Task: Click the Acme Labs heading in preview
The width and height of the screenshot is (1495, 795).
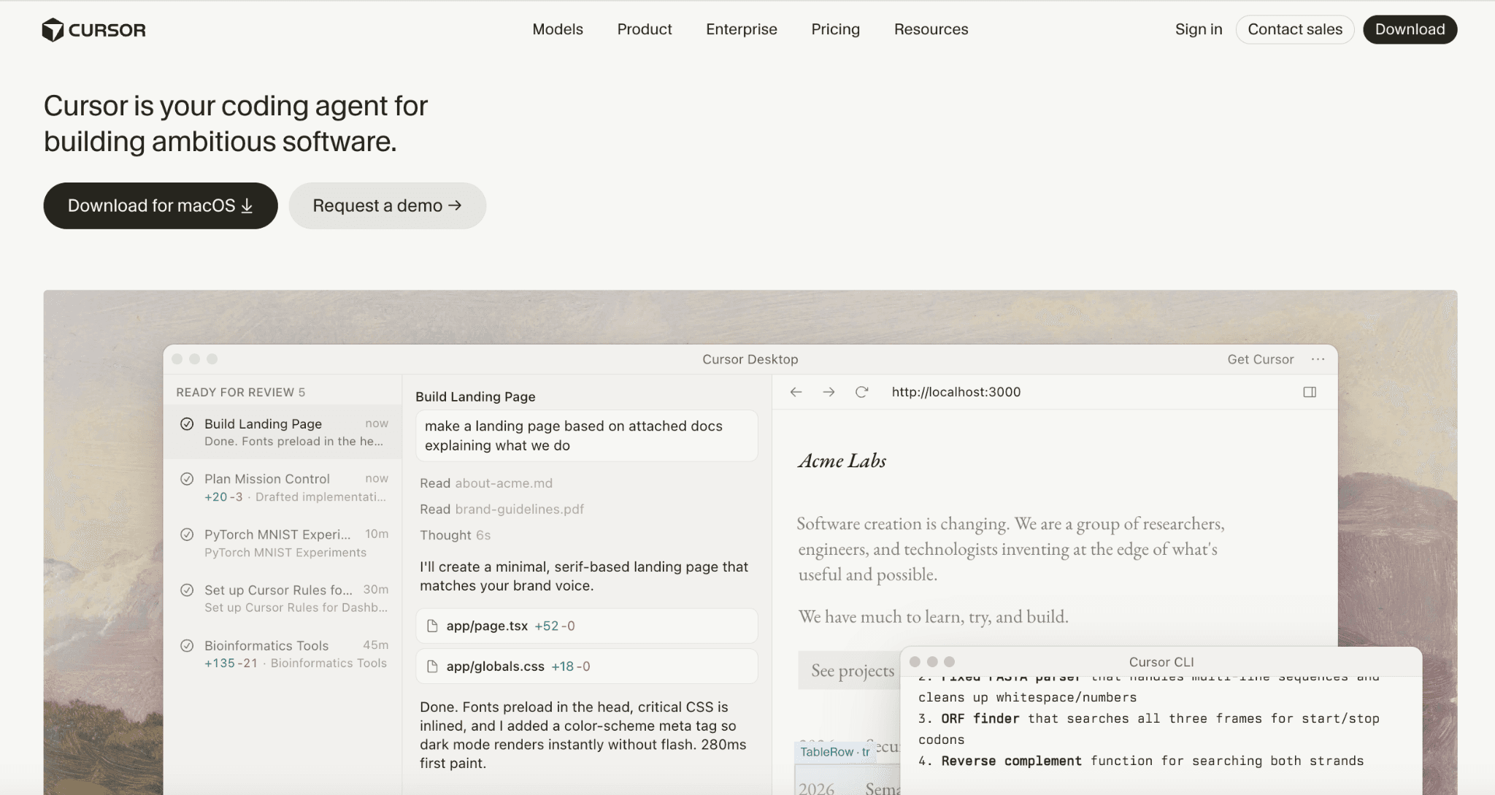Action: (x=842, y=461)
